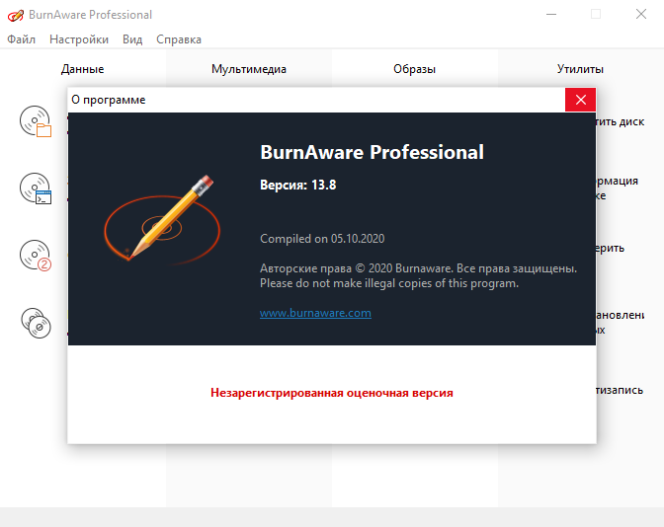Close the О программе dialog
Image resolution: width=664 pixels, height=527 pixels.
tap(581, 100)
